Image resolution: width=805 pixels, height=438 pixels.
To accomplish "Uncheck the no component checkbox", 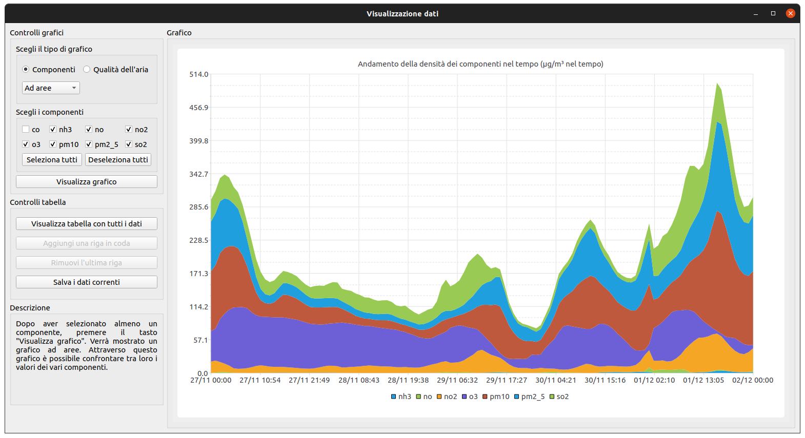I will pyautogui.click(x=89, y=130).
